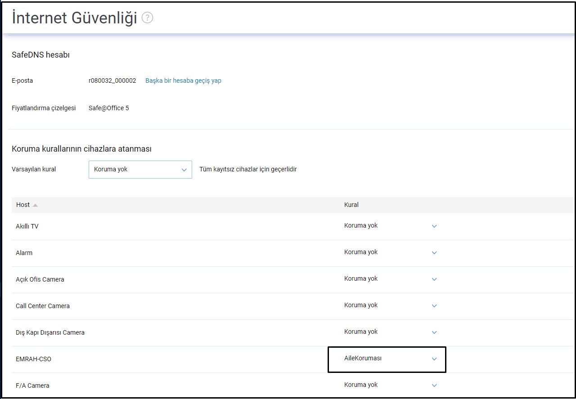Image resolution: width=576 pixels, height=399 pixels.
Task: Click the Host column header
Action: coord(23,205)
